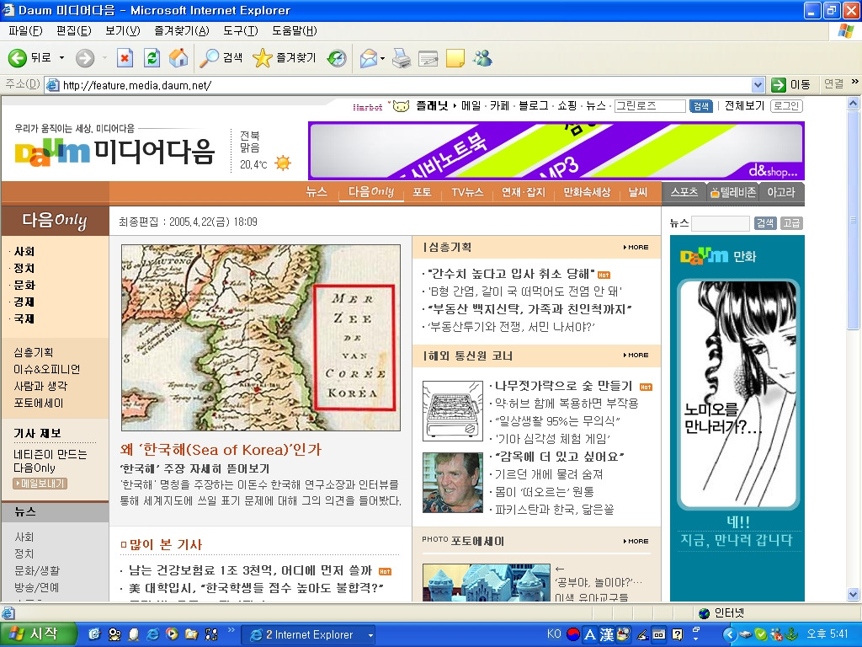Click the page vertical scrollbar thumb

click(853, 220)
